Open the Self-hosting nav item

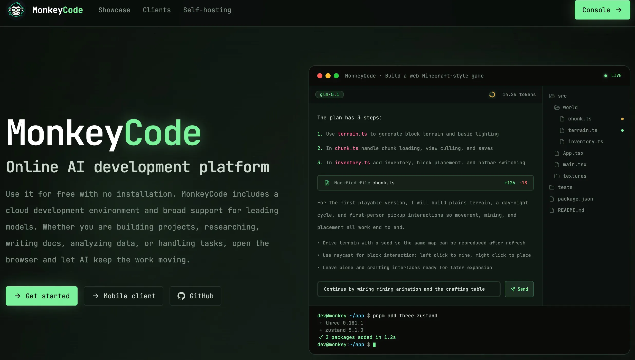coord(207,10)
